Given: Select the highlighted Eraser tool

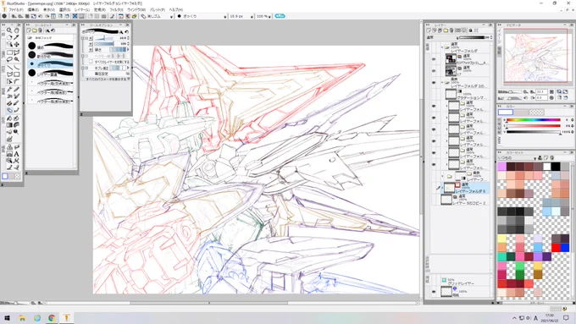Looking at the screenshot, I should [x=9, y=110].
